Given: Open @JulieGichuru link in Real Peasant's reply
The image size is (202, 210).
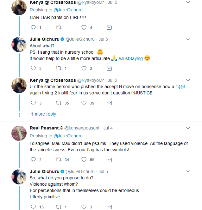Looking at the screenshot, I should point(68,136).
